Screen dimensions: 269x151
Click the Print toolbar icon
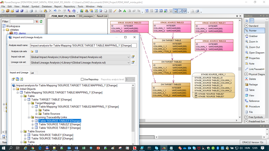[31, 11]
